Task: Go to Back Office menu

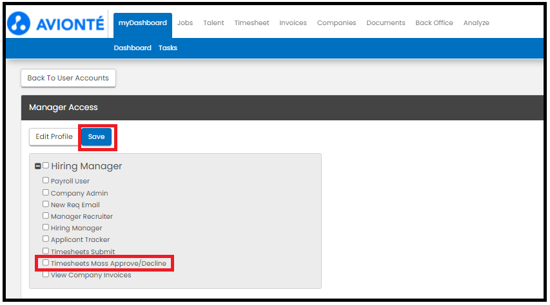Action: [x=434, y=23]
